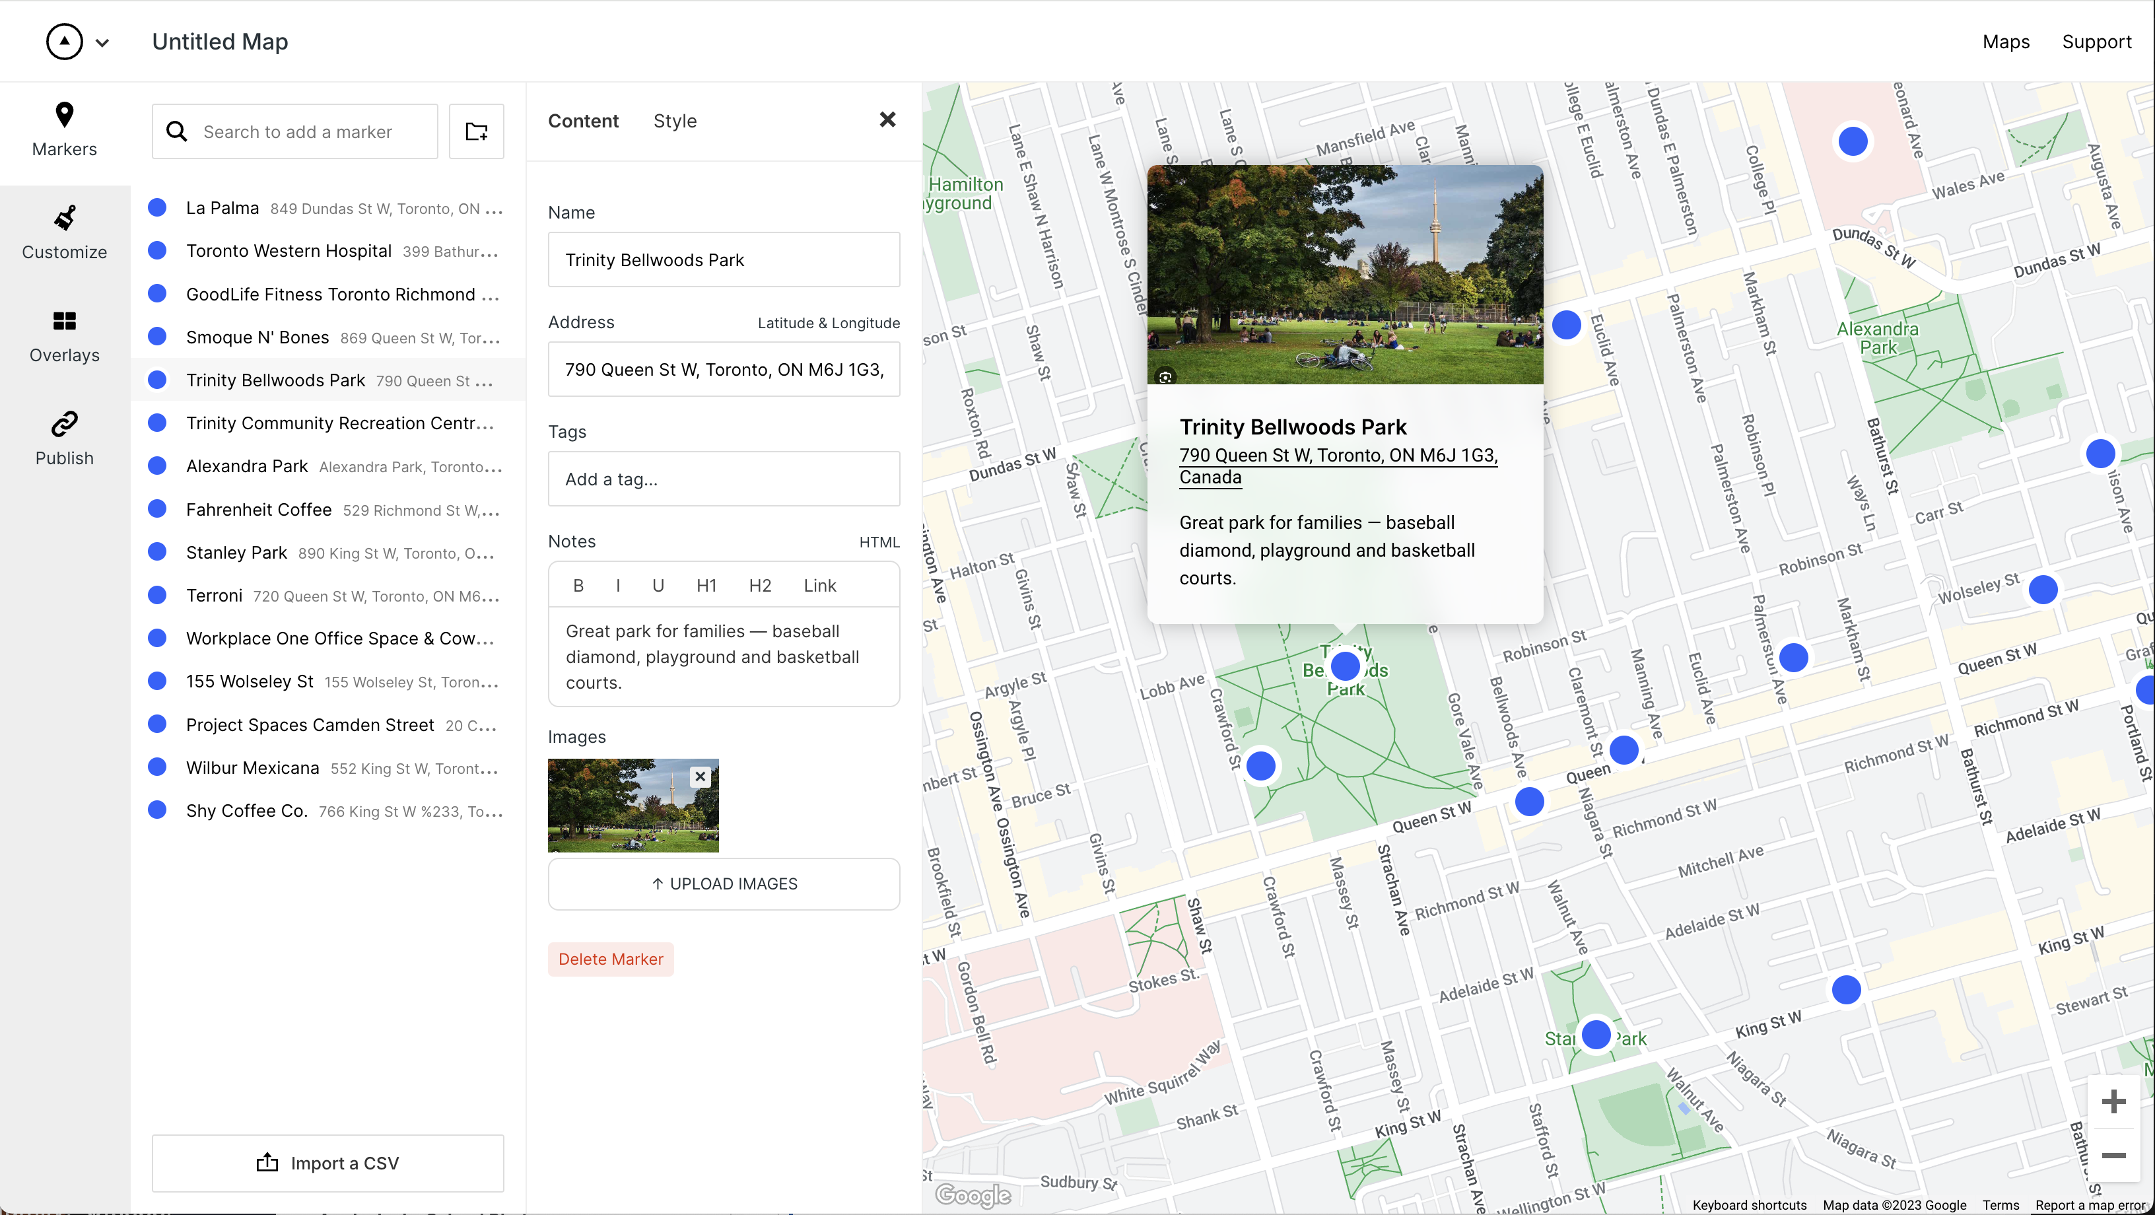Zoom in on the map
The image size is (2155, 1215).
pos(2113,1102)
